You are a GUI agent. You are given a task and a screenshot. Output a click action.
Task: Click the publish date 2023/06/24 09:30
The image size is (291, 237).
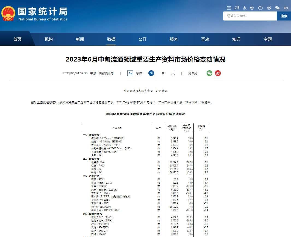(x=75, y=73)
